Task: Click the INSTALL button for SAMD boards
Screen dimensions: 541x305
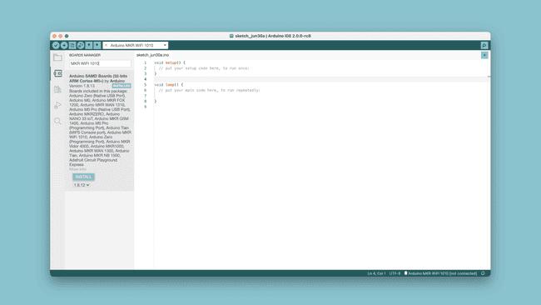Action: pos(83,177)
